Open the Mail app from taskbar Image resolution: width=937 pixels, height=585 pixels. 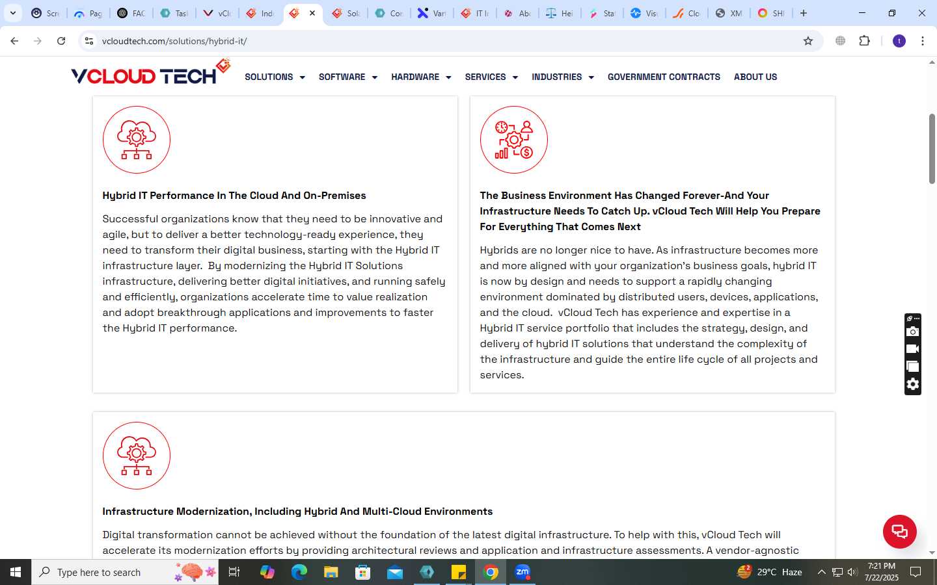tap(395, 572)
